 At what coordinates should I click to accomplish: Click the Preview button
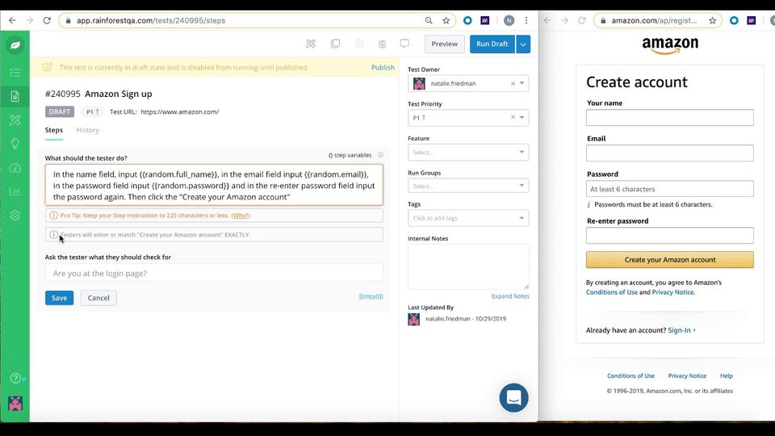(x=444, y=44)
